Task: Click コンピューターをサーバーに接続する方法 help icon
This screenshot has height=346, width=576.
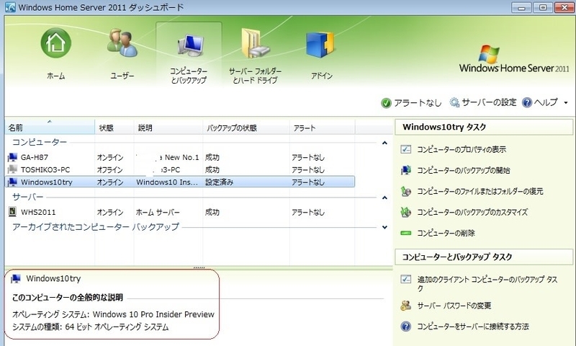Action: click(405, 326)
